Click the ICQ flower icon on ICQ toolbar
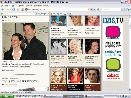This screenshot has width=131, height=98. (2, 14)
